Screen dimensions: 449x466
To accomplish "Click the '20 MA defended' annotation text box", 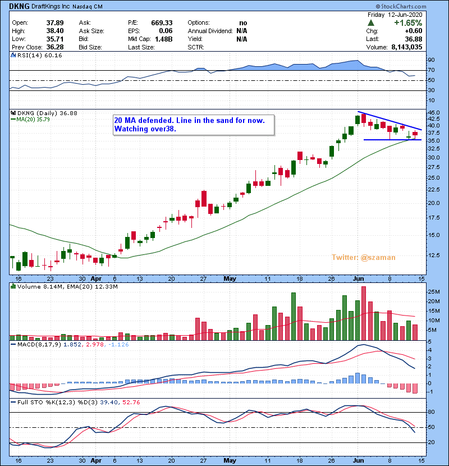I will point(194,125).
